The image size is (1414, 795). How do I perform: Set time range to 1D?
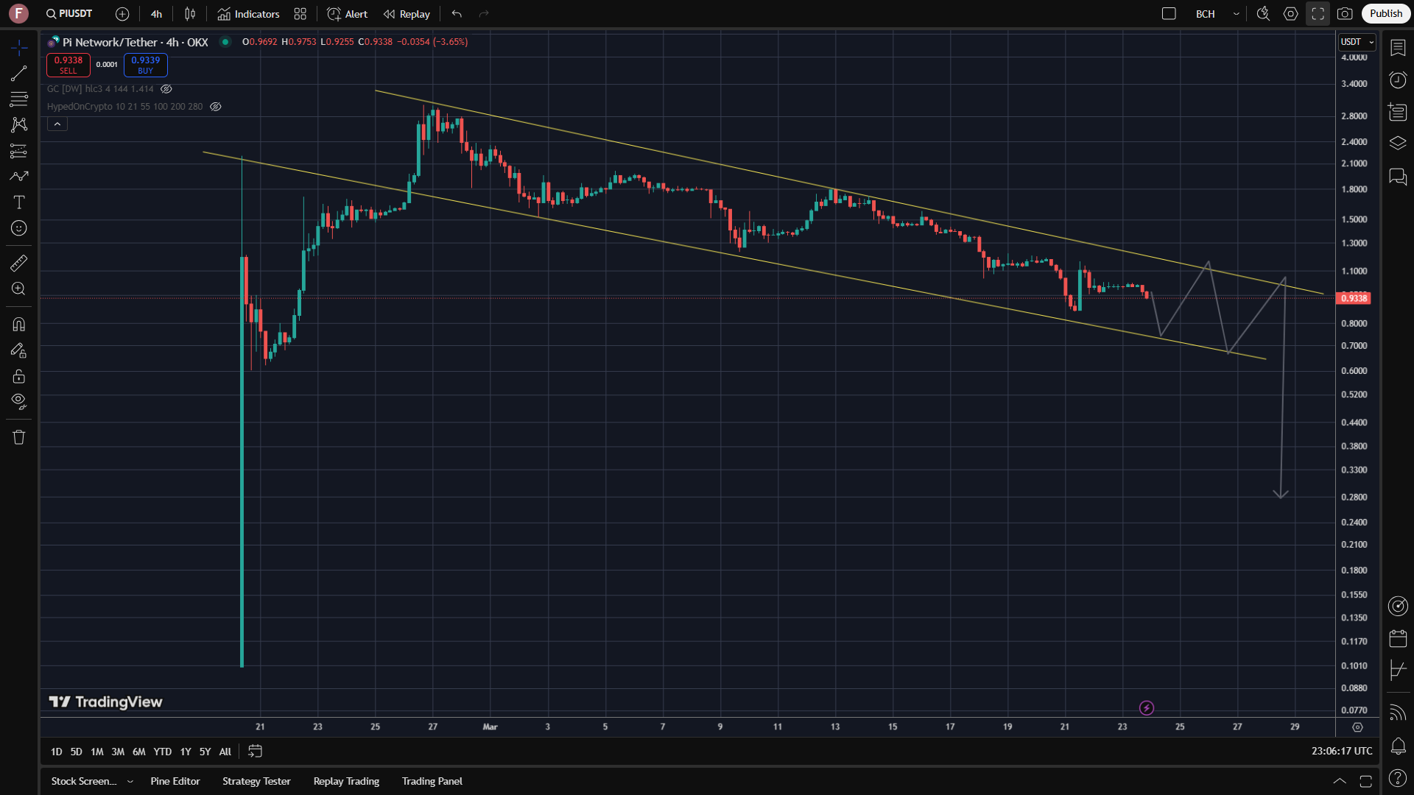coord(57,752)
